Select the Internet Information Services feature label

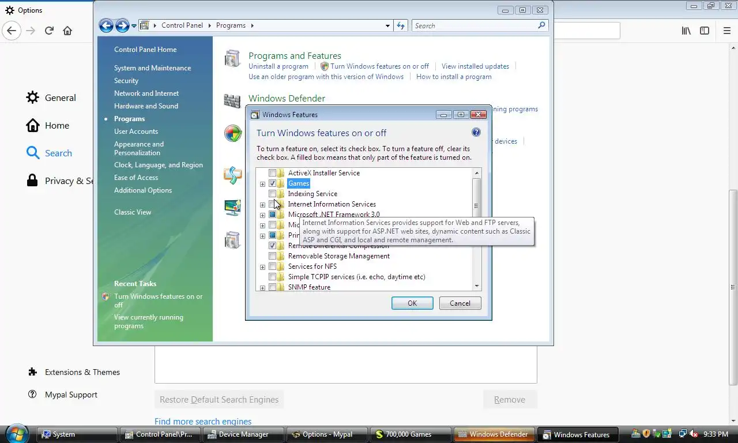332,204
